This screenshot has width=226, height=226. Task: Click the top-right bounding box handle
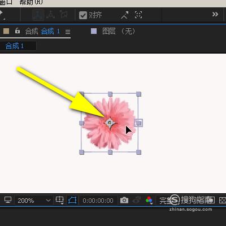point(138,94)
